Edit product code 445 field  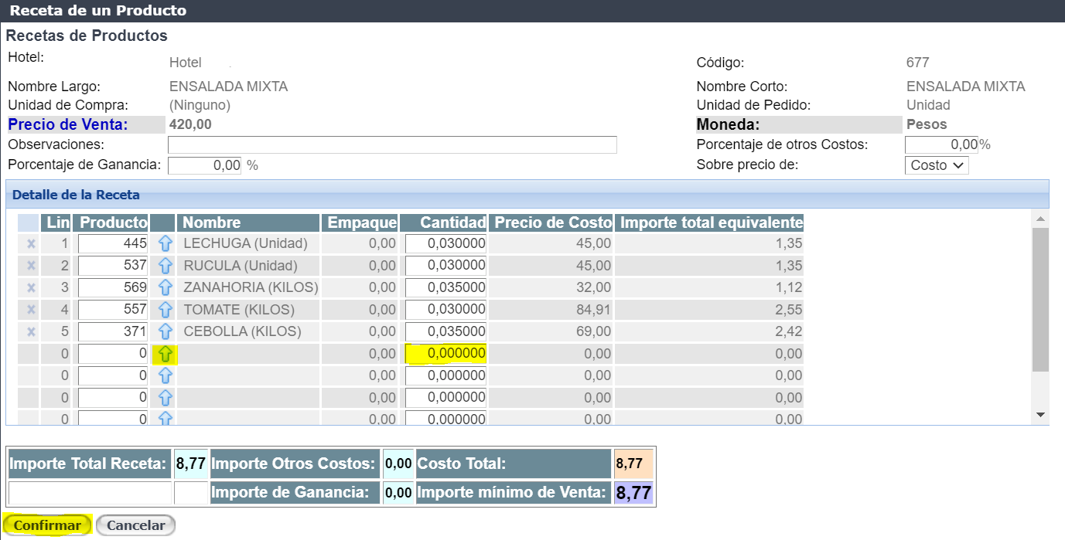pos(113,243)
